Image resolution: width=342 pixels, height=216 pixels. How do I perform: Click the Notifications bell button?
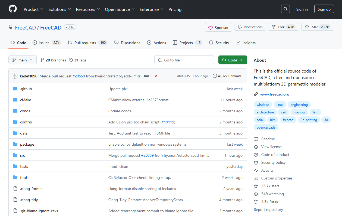[x=250, y=27]
